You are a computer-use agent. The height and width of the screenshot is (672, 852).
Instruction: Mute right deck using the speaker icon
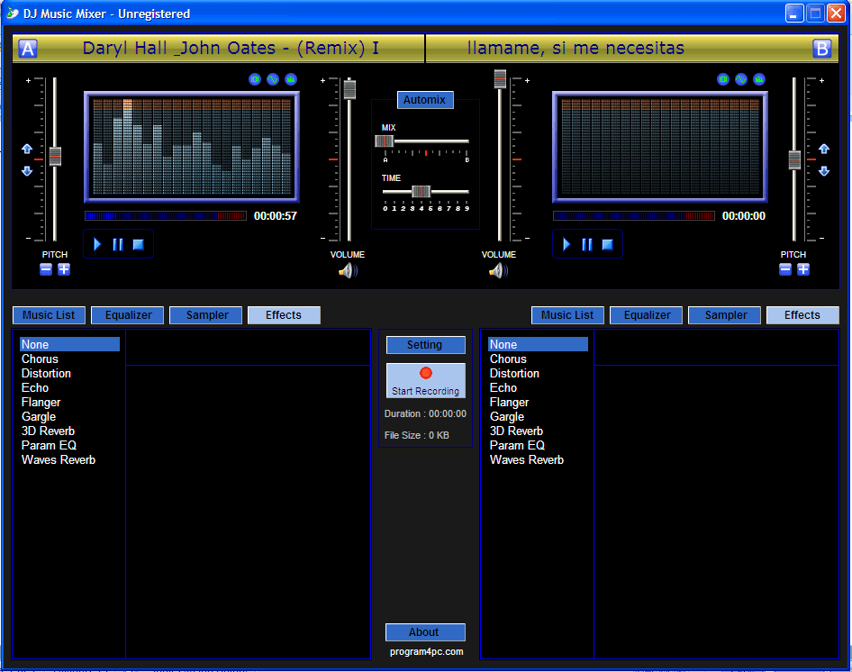click(498, 269)
